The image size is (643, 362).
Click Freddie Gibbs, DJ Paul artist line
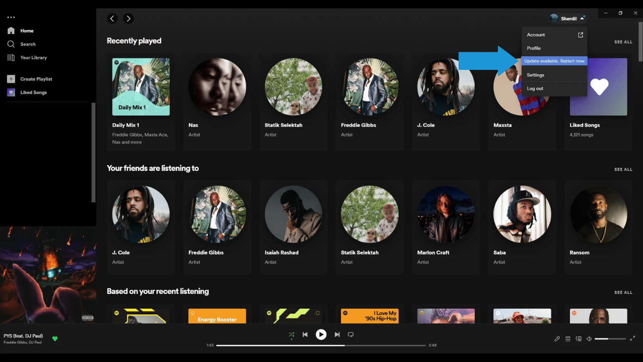point(23,342)
